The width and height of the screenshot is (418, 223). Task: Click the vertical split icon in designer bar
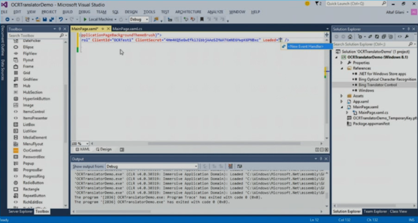[317, 150]
